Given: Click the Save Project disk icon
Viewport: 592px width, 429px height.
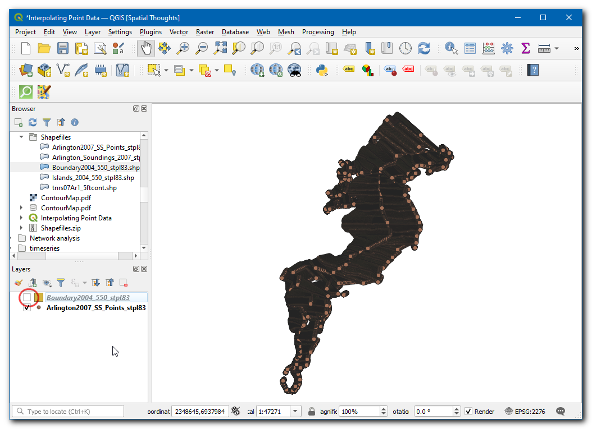Looking at the screenshot, I should click(63, 49).
